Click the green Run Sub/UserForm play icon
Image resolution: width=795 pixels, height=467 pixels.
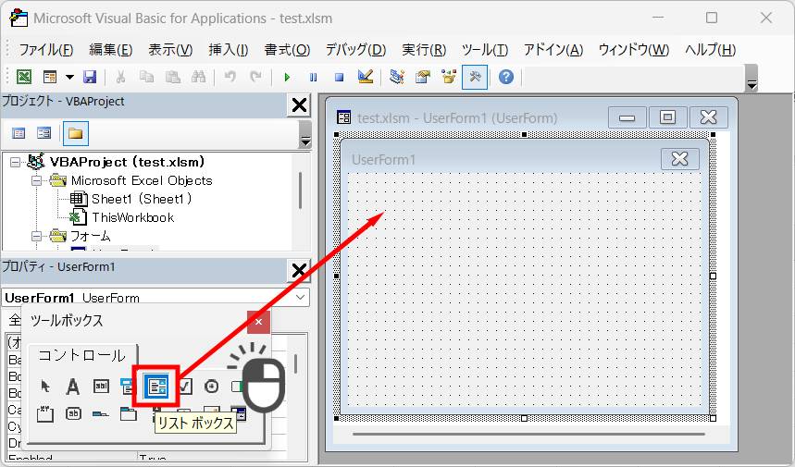coord(287,77)
